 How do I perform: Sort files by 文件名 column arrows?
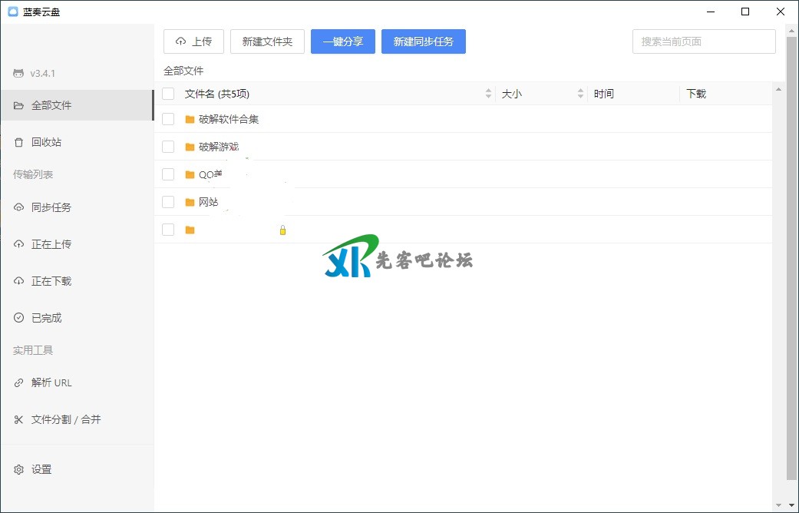(488, 94)
